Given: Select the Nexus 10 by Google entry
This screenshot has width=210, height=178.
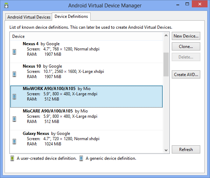Looking at the screenshot, I should coord(86,74).
